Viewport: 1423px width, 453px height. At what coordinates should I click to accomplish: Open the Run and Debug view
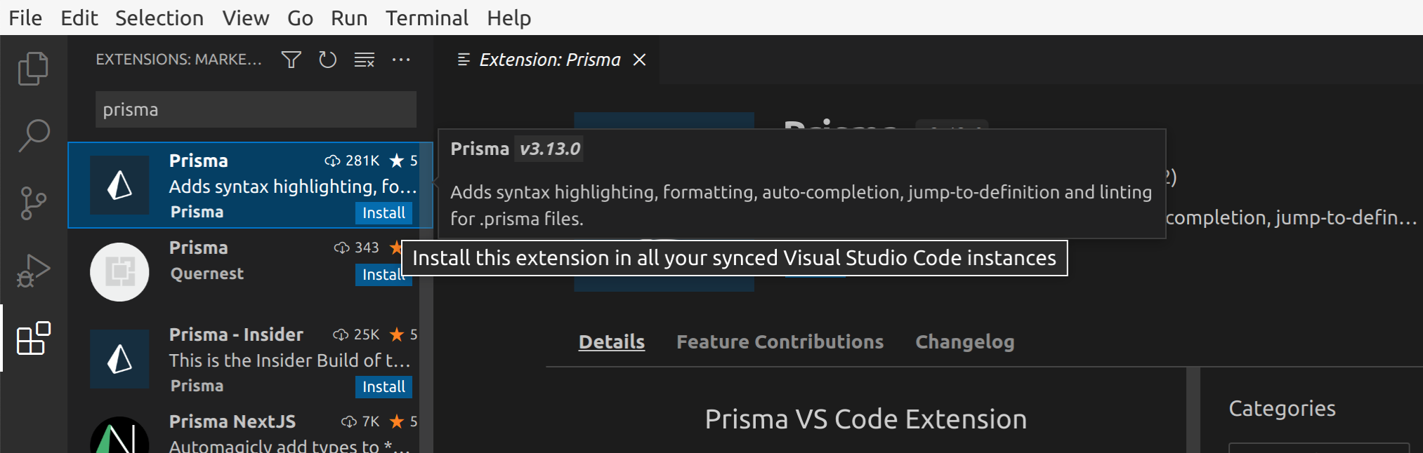[x=33, y=271]
